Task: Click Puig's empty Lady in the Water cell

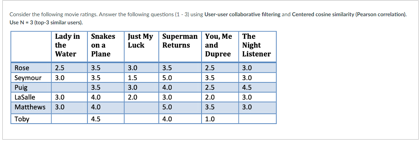Action: tap(69, 88)
